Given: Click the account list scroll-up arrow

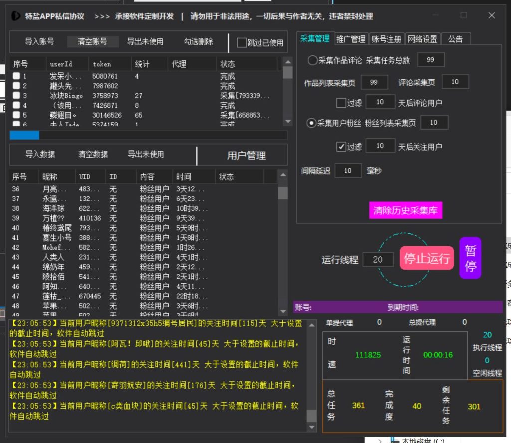Looking at the screenshot, I should coord(287,62).
